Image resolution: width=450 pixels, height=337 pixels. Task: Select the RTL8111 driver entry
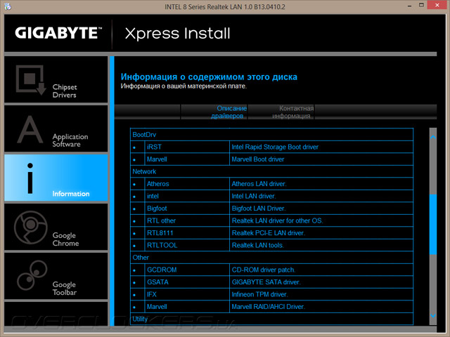tap(160, 233)
